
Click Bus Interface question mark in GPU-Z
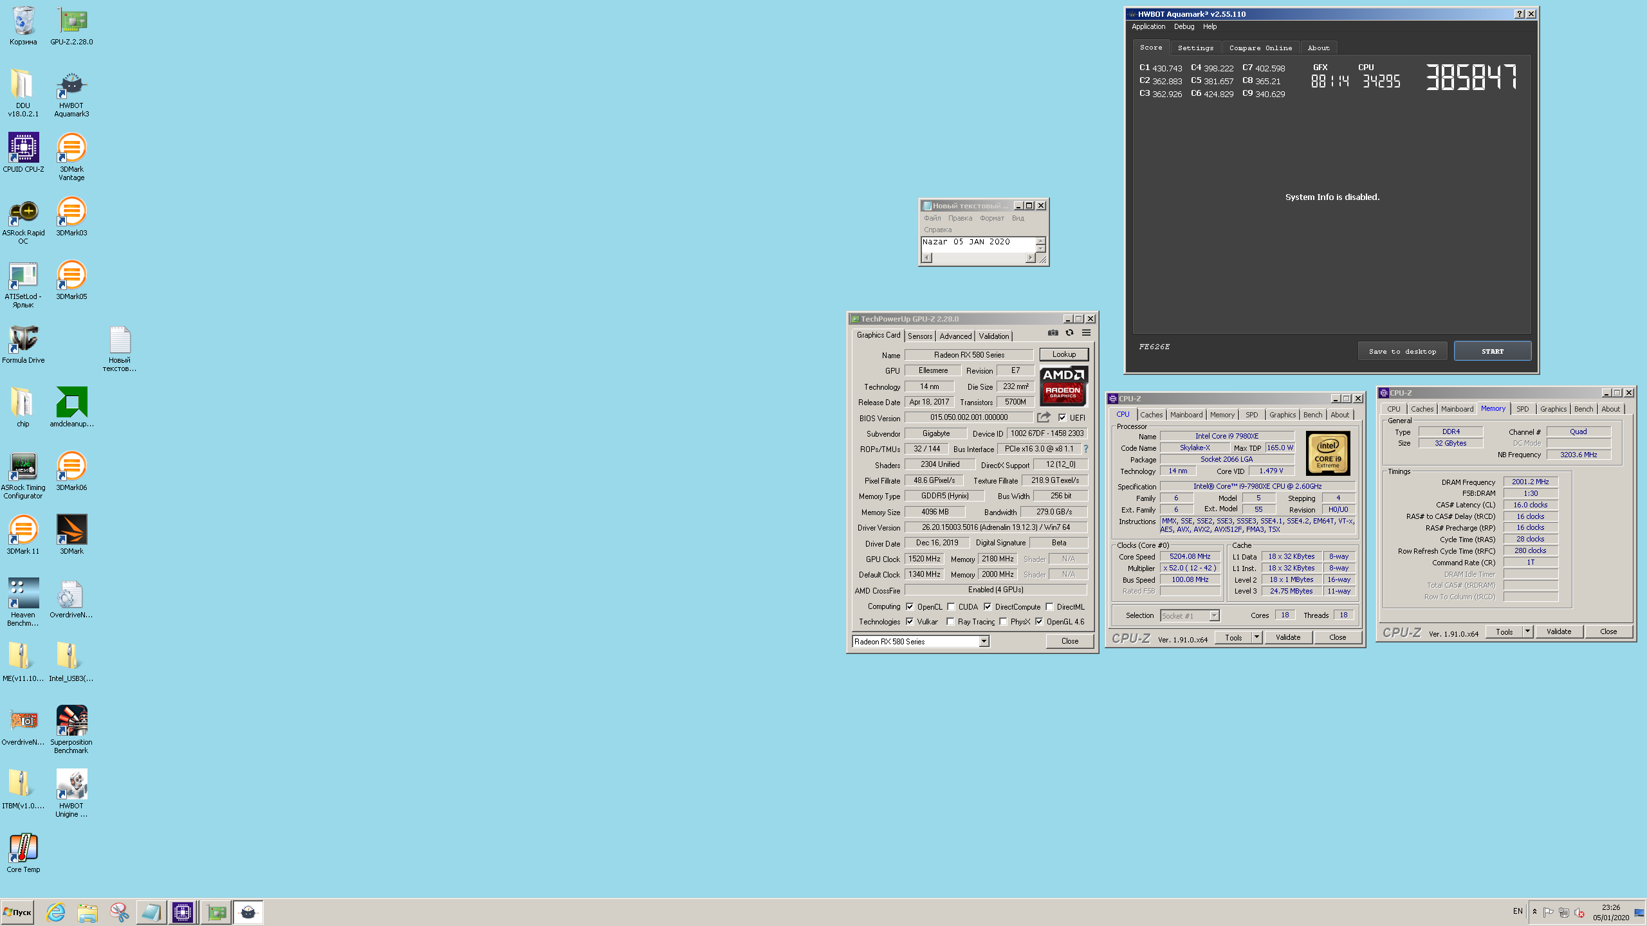1086,449
